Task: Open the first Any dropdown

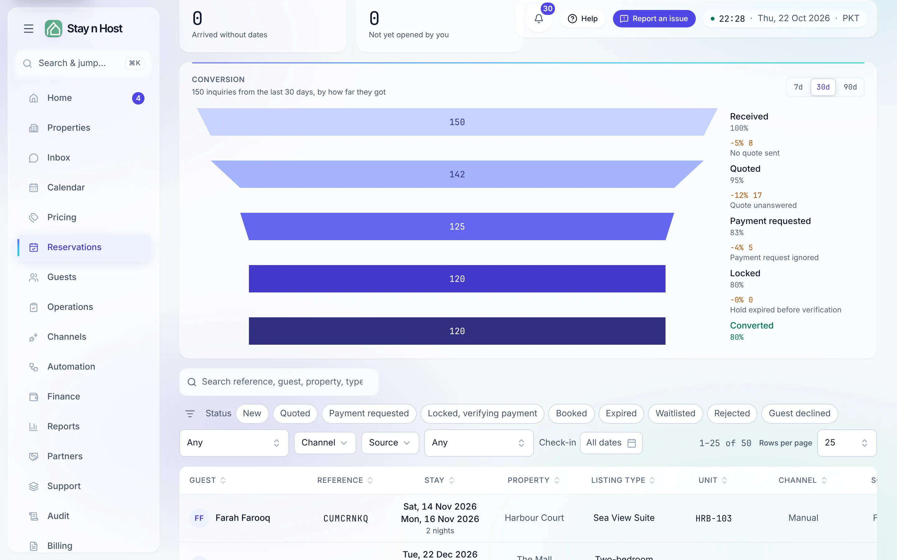Action: 234,443
